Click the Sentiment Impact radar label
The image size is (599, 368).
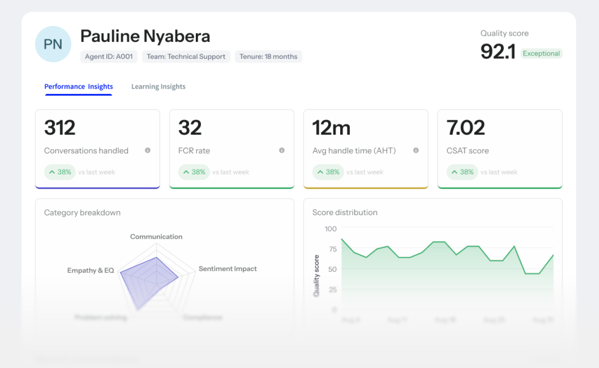tap(227, 269)
